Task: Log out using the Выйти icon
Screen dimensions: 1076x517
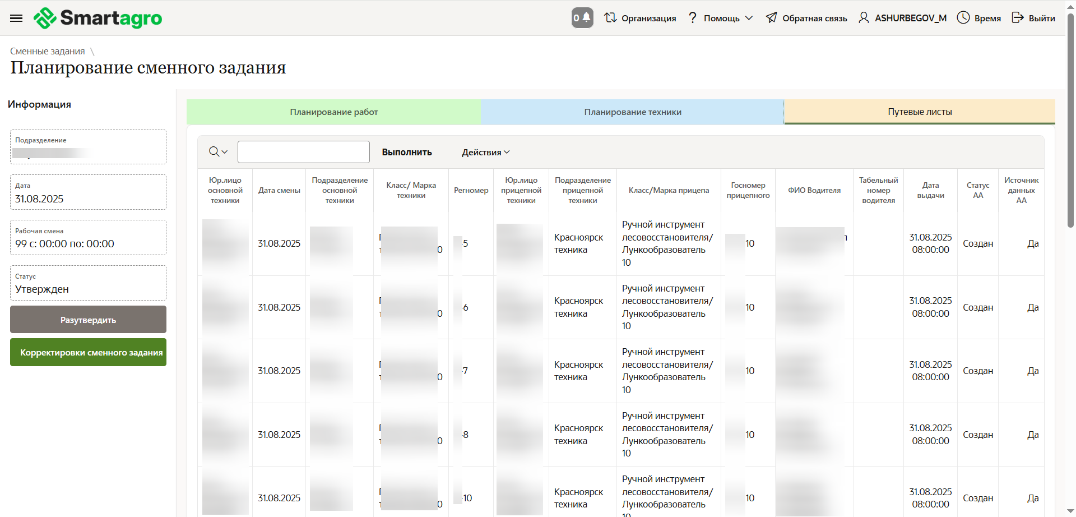Action: (1017, 18)
